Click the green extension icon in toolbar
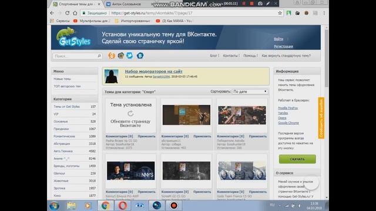The height and width of the screenshot is (211, 376). tap(288, 13)
